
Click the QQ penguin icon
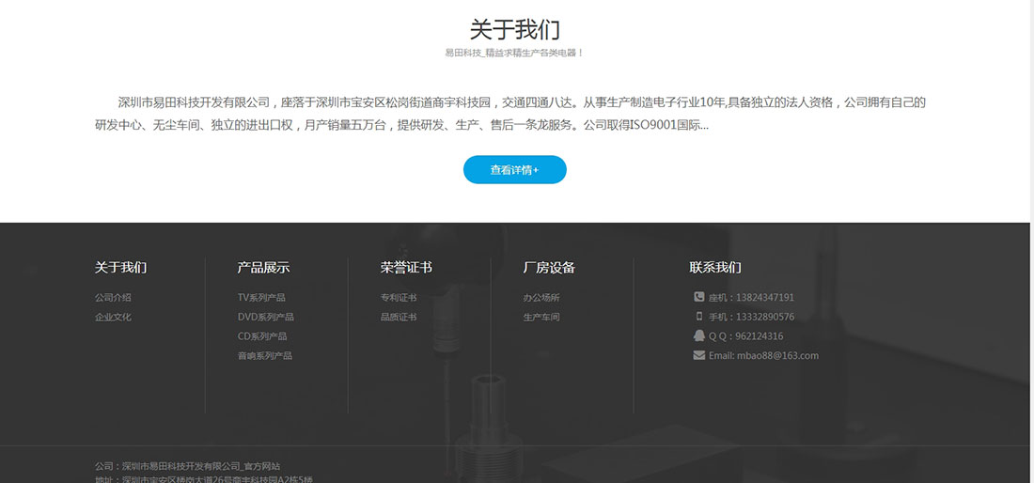(x=698, y=335)
